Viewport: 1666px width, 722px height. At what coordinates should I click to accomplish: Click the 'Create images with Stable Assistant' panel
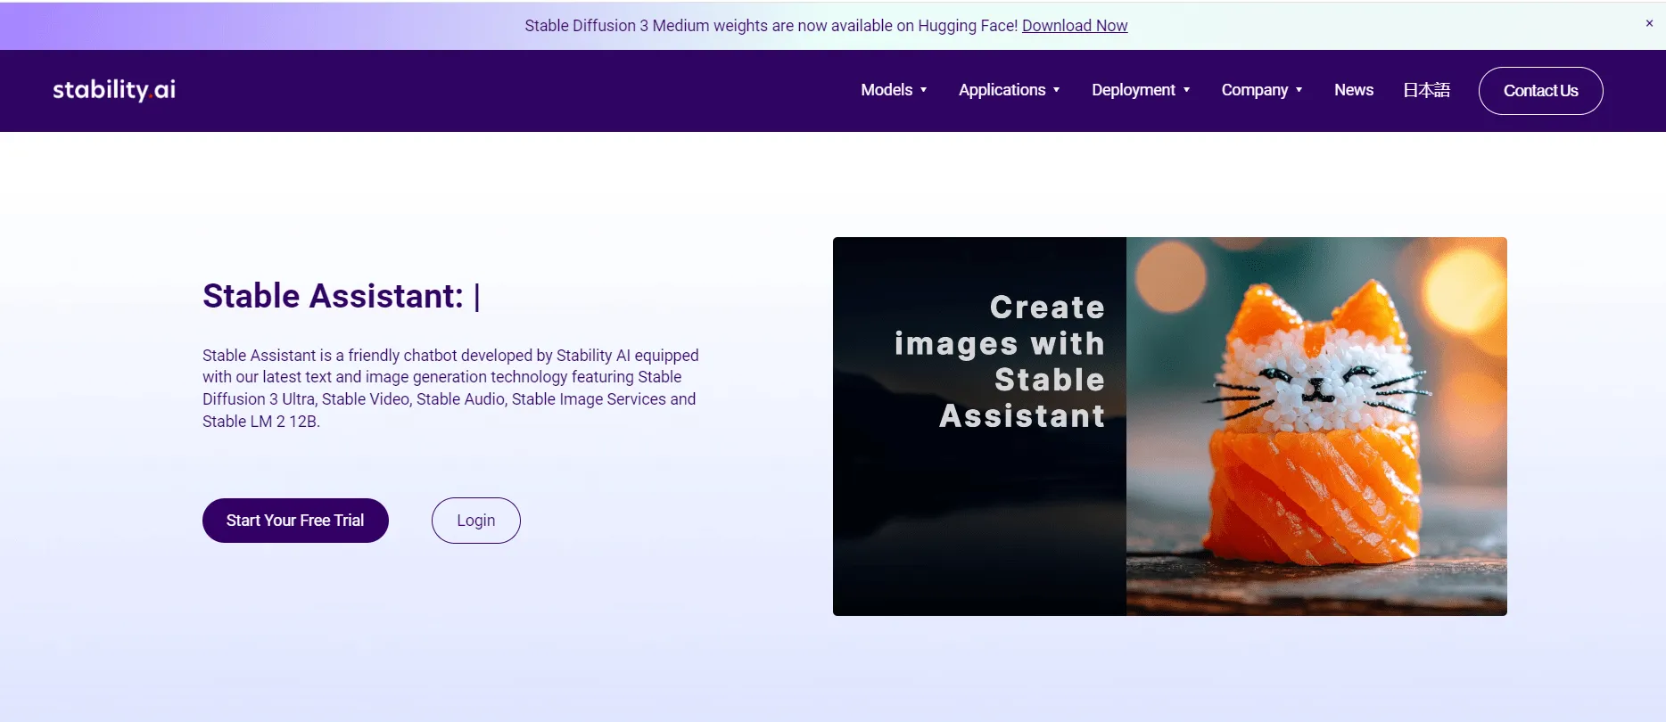coord(979,426)
